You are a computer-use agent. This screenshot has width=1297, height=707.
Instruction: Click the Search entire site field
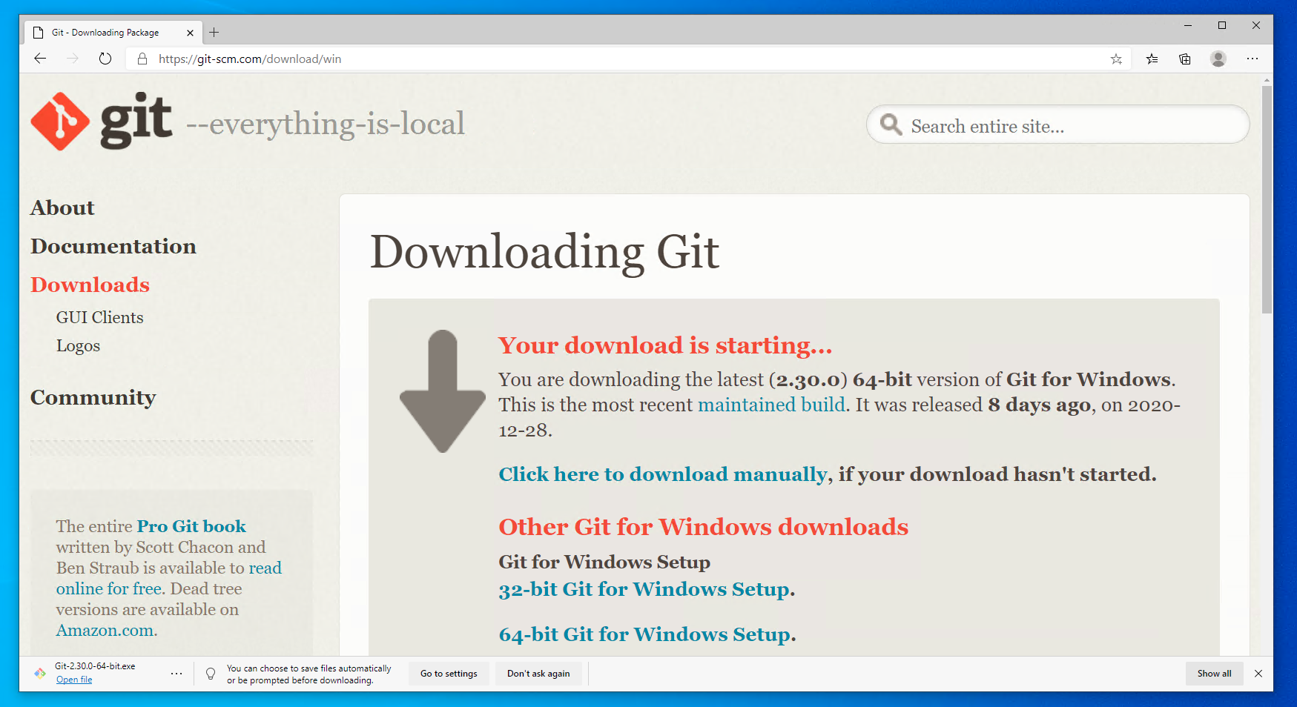[1057, 125]
